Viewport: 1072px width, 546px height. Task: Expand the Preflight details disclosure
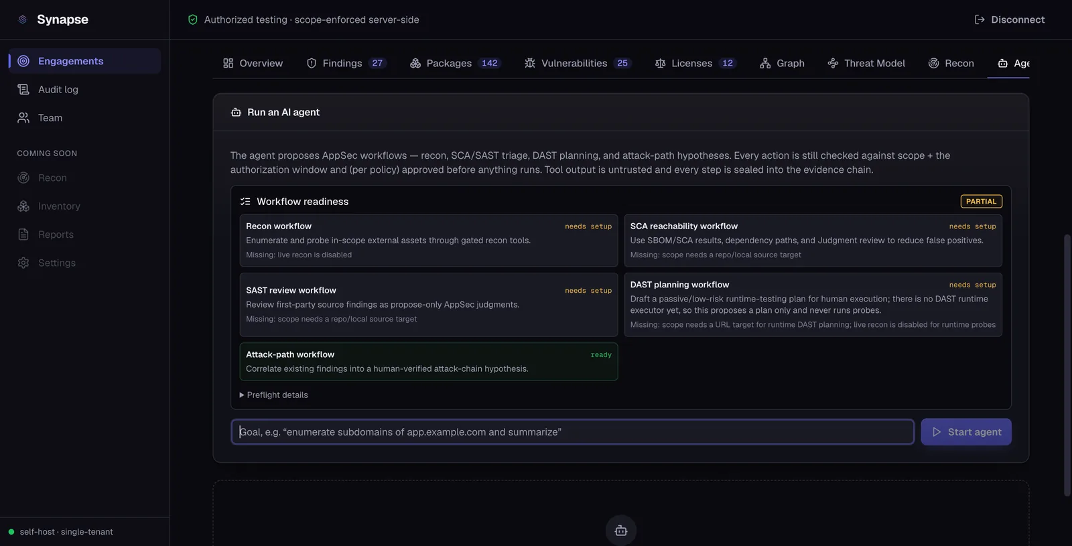point(273,395)
